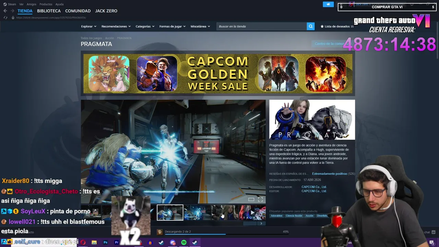This screenshot has width=439, height=247.
Task: Open the megaphone announcements button
Action: coord(328,4)
